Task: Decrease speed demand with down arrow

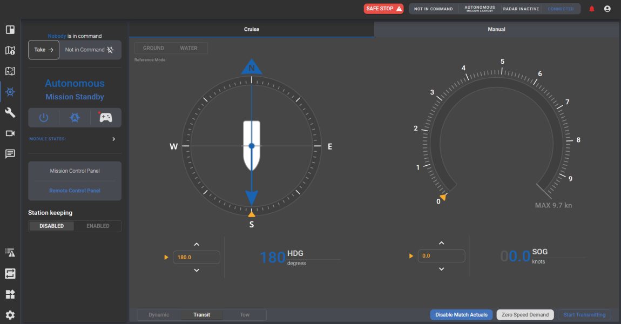Action: pos(441,269)
